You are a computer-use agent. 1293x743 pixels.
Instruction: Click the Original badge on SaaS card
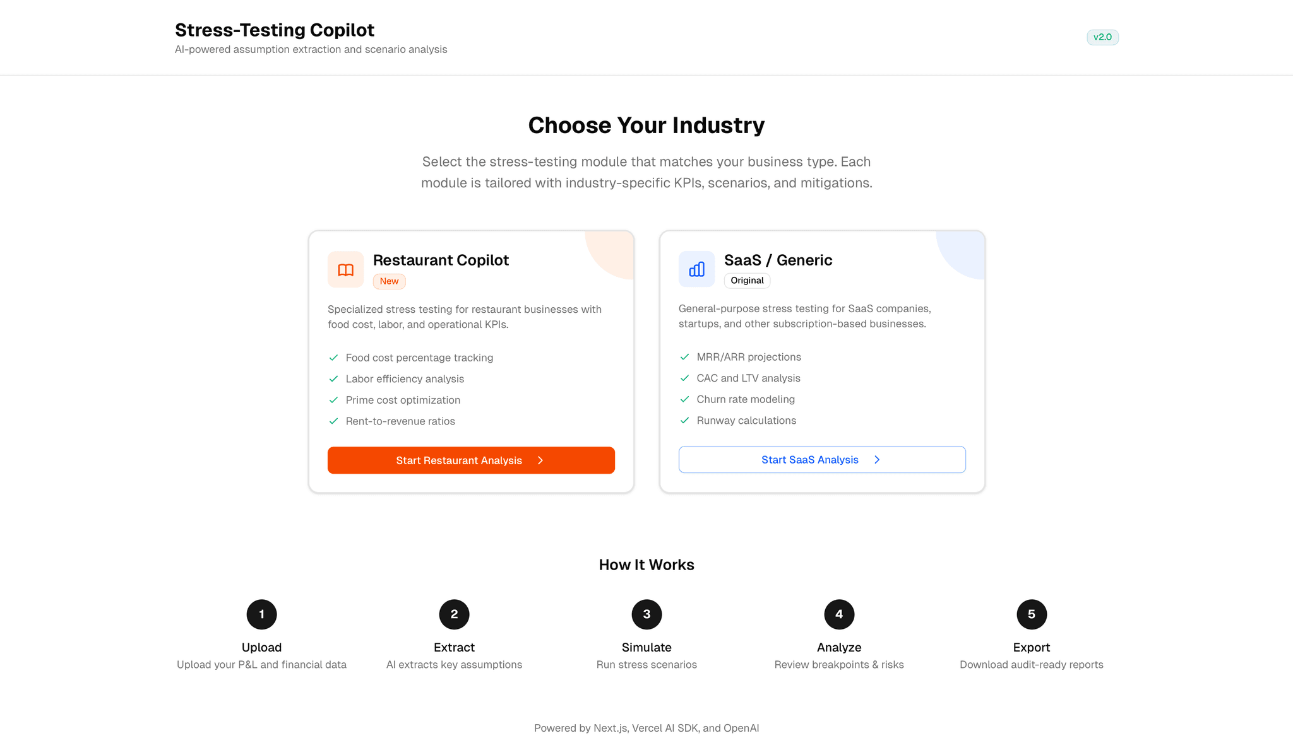click(x=747, y=281)
